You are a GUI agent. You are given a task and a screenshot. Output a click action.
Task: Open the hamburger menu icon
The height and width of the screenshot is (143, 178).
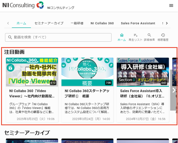click(171, 6)
